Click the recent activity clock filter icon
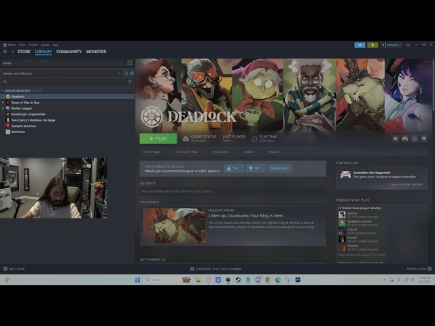Image resolution: width=435 pixels, height=326 pixels. [x=126, y=73]
